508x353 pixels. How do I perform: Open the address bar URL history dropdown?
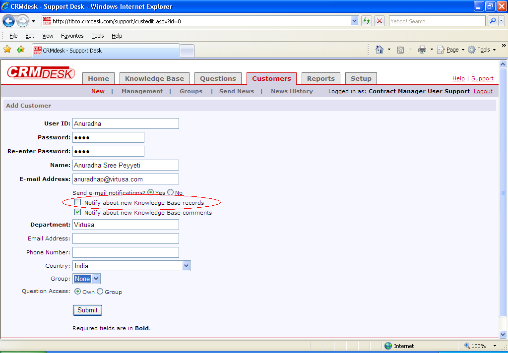tap(354, 21)
